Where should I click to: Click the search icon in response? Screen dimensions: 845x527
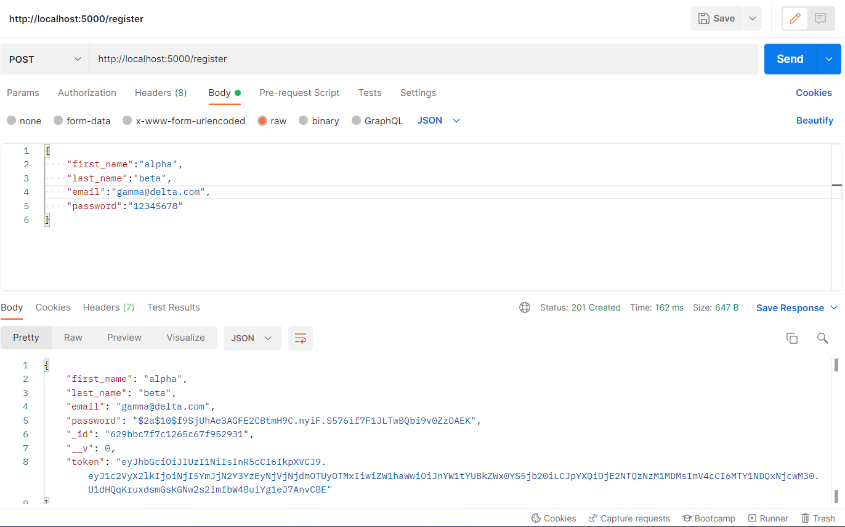(x=822, y=338)
